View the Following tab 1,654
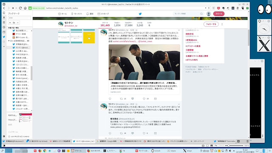272x153 pixels. (x=117, y=24)
